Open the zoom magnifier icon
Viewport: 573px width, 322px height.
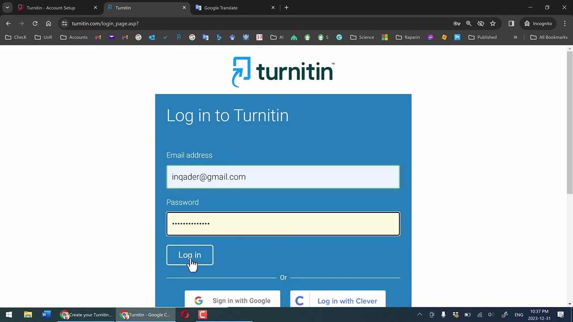[x=469, y=23]
